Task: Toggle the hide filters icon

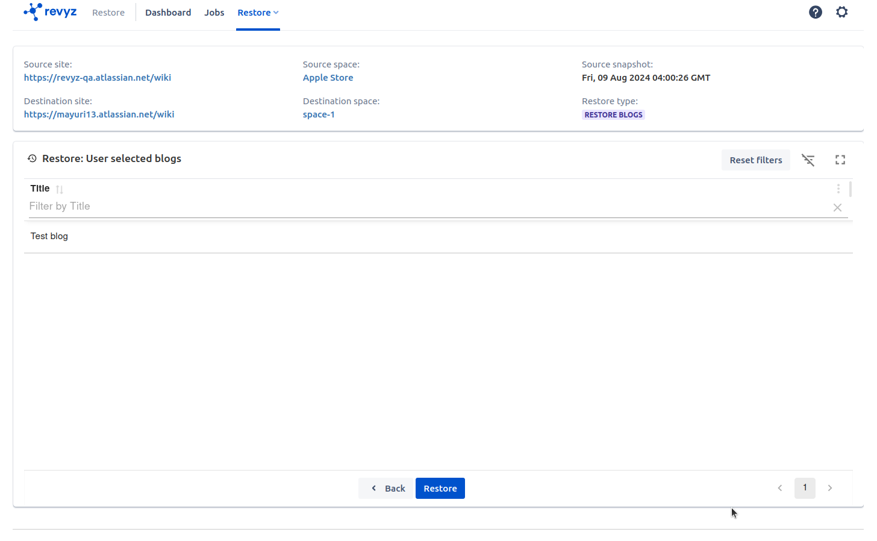Action: (808, 160)
